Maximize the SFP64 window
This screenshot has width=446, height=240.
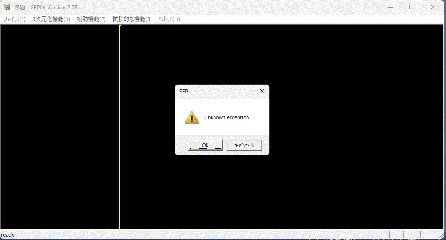click(412, 7)
